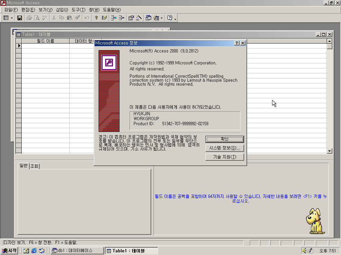Image resolution: width=341 pixels, height=255 pixels.
Task: Run the Spelling check icon
Action: click(x=45, y=18)
